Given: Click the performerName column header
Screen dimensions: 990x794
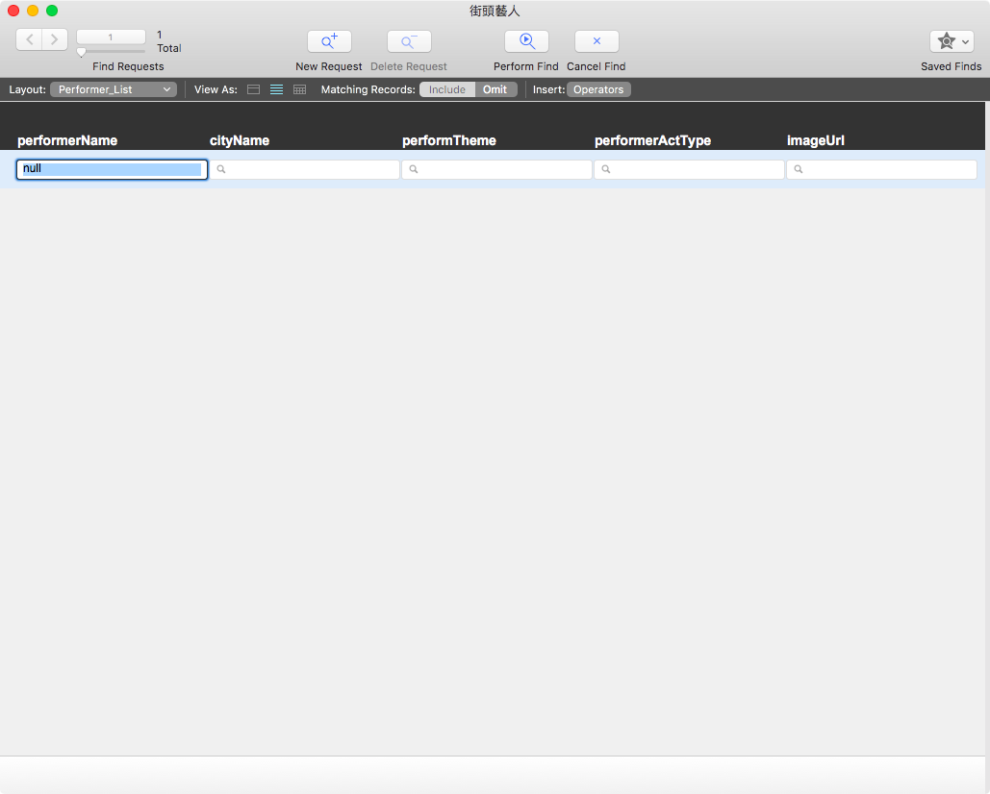Looking at the screenshot, I should 67,140.
